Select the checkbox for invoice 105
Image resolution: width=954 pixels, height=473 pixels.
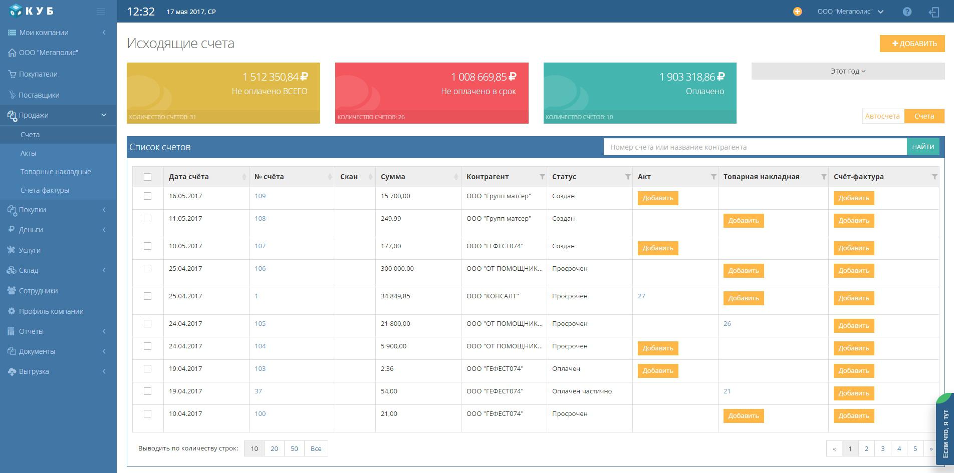(147, 323)
